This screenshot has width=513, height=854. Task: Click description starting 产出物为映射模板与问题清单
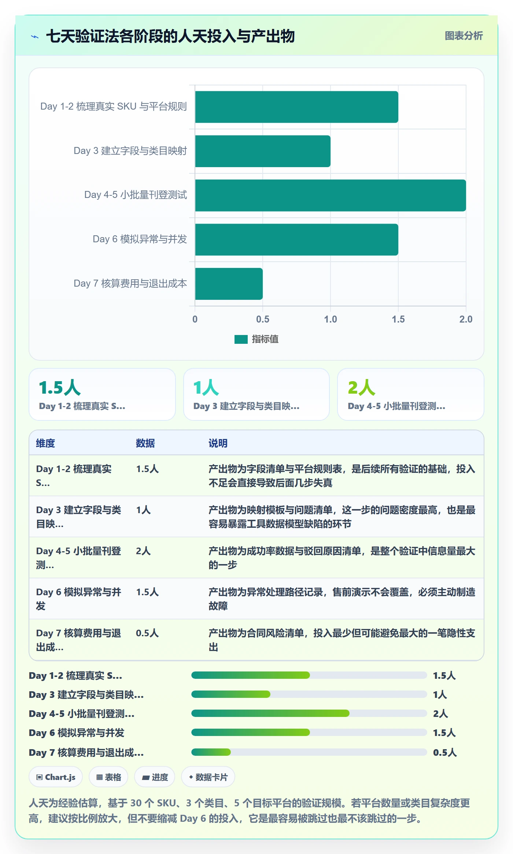click(342, 517)
